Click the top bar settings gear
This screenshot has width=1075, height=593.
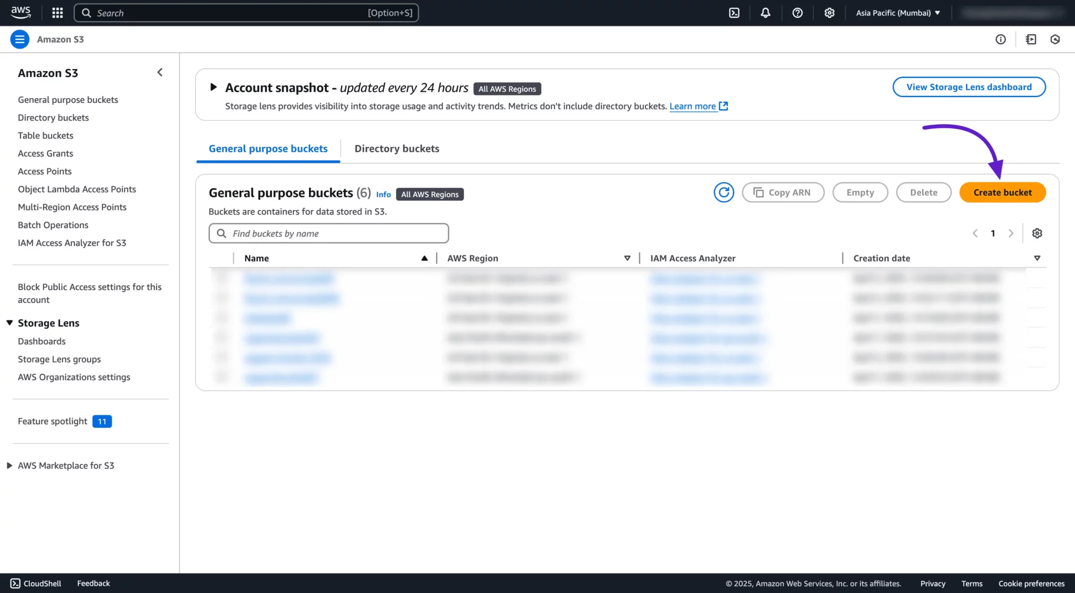(x=829, y=13)
